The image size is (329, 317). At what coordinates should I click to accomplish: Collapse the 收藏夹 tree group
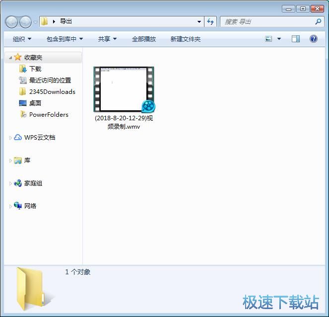10,58
